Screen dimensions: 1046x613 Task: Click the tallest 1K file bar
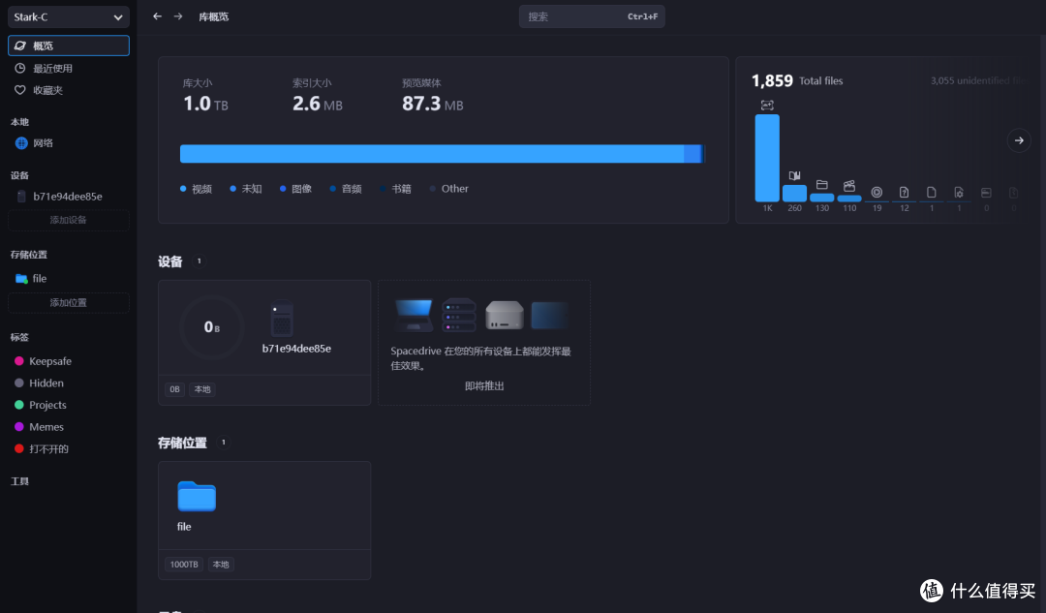[x=767, y=158]
